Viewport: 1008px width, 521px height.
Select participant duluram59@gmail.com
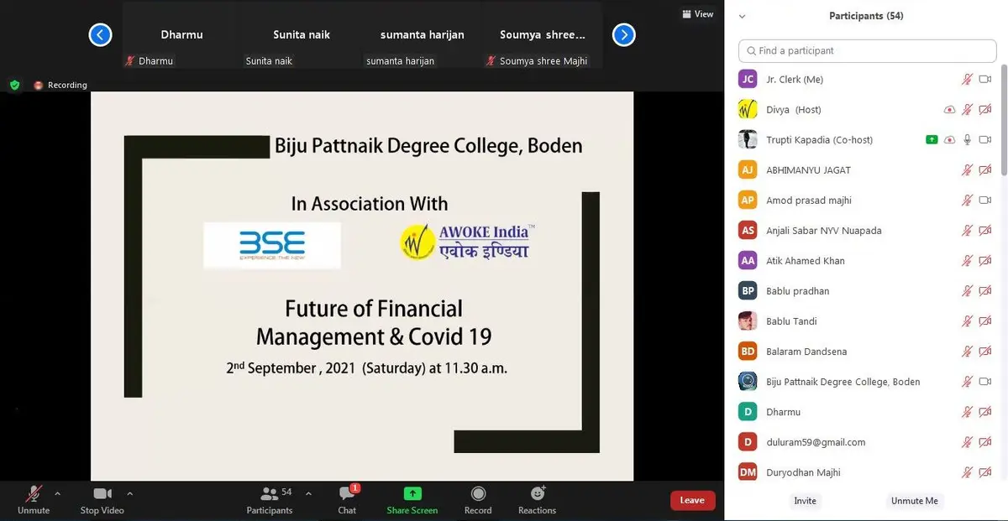pos(865,442)
